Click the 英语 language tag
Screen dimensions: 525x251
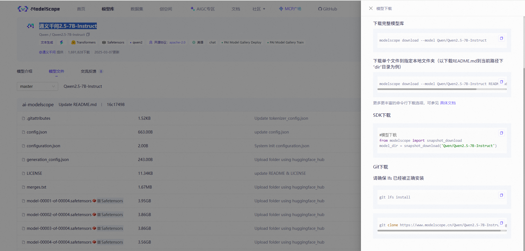pos(198,42)
